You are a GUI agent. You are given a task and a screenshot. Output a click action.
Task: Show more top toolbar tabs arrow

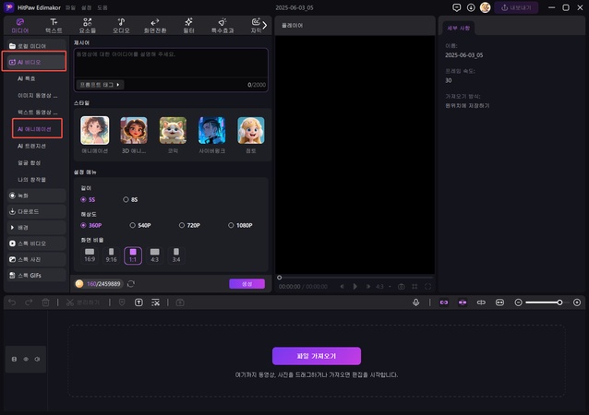pyautogui.click(x=265, y=25)
